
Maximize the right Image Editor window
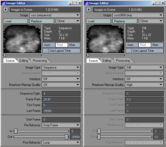coord(158,3)
